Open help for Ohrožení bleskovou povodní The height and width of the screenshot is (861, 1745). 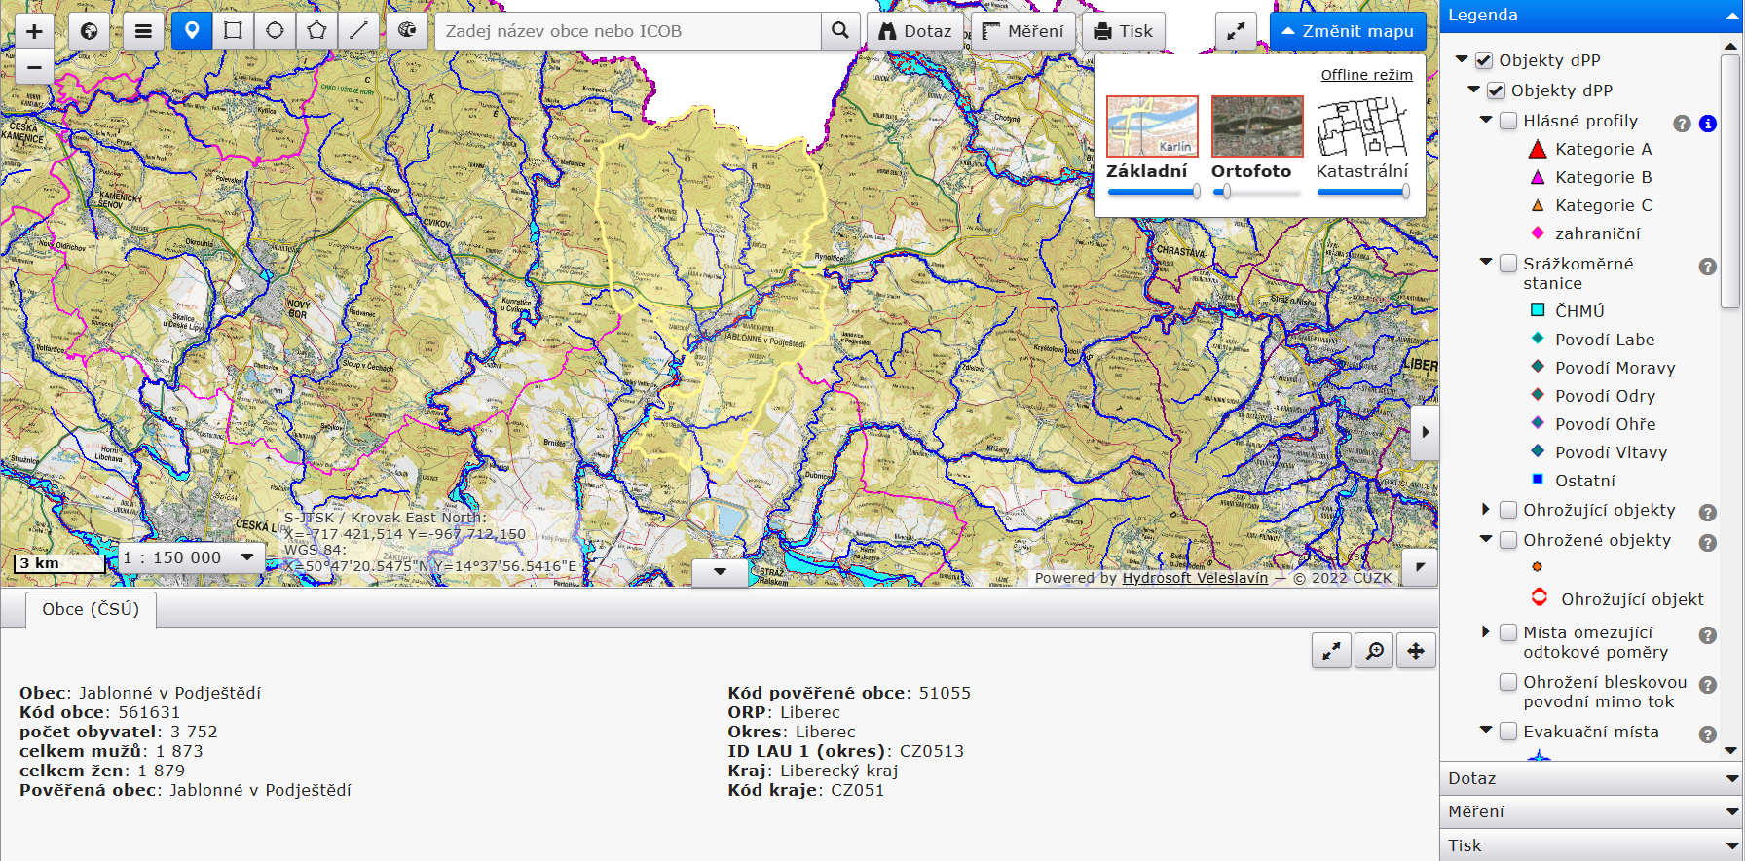click(1707, 685)
